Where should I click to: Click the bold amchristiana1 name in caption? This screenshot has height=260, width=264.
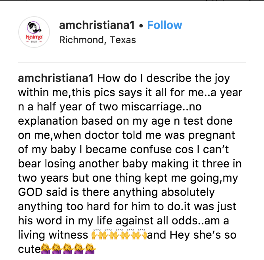tap(56, 78)
